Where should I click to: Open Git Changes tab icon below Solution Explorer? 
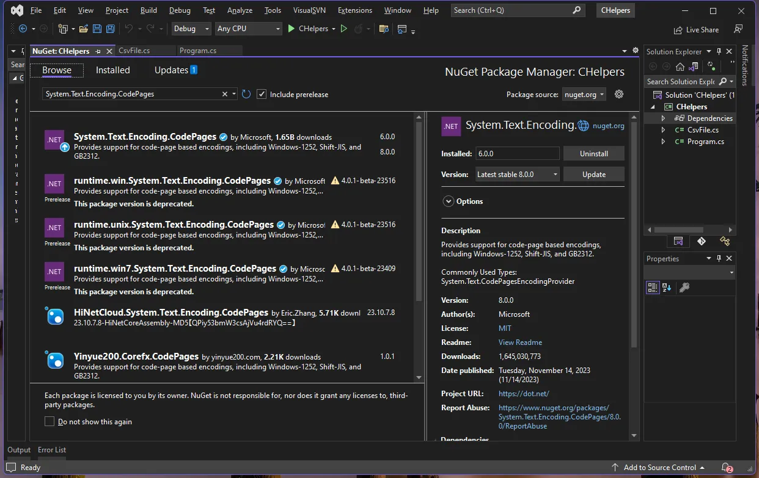point(701,241)
